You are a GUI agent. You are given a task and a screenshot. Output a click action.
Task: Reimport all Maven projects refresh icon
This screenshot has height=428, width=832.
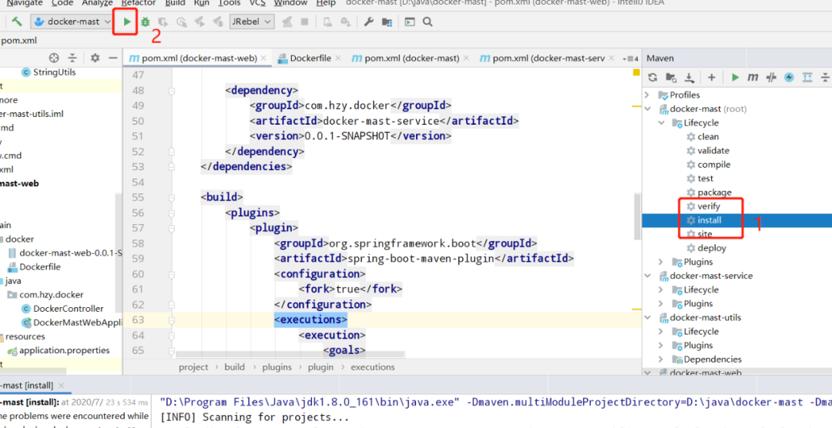(653, 78)
